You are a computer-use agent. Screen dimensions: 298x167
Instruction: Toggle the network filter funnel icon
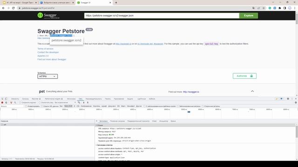[x=11, y=103]
